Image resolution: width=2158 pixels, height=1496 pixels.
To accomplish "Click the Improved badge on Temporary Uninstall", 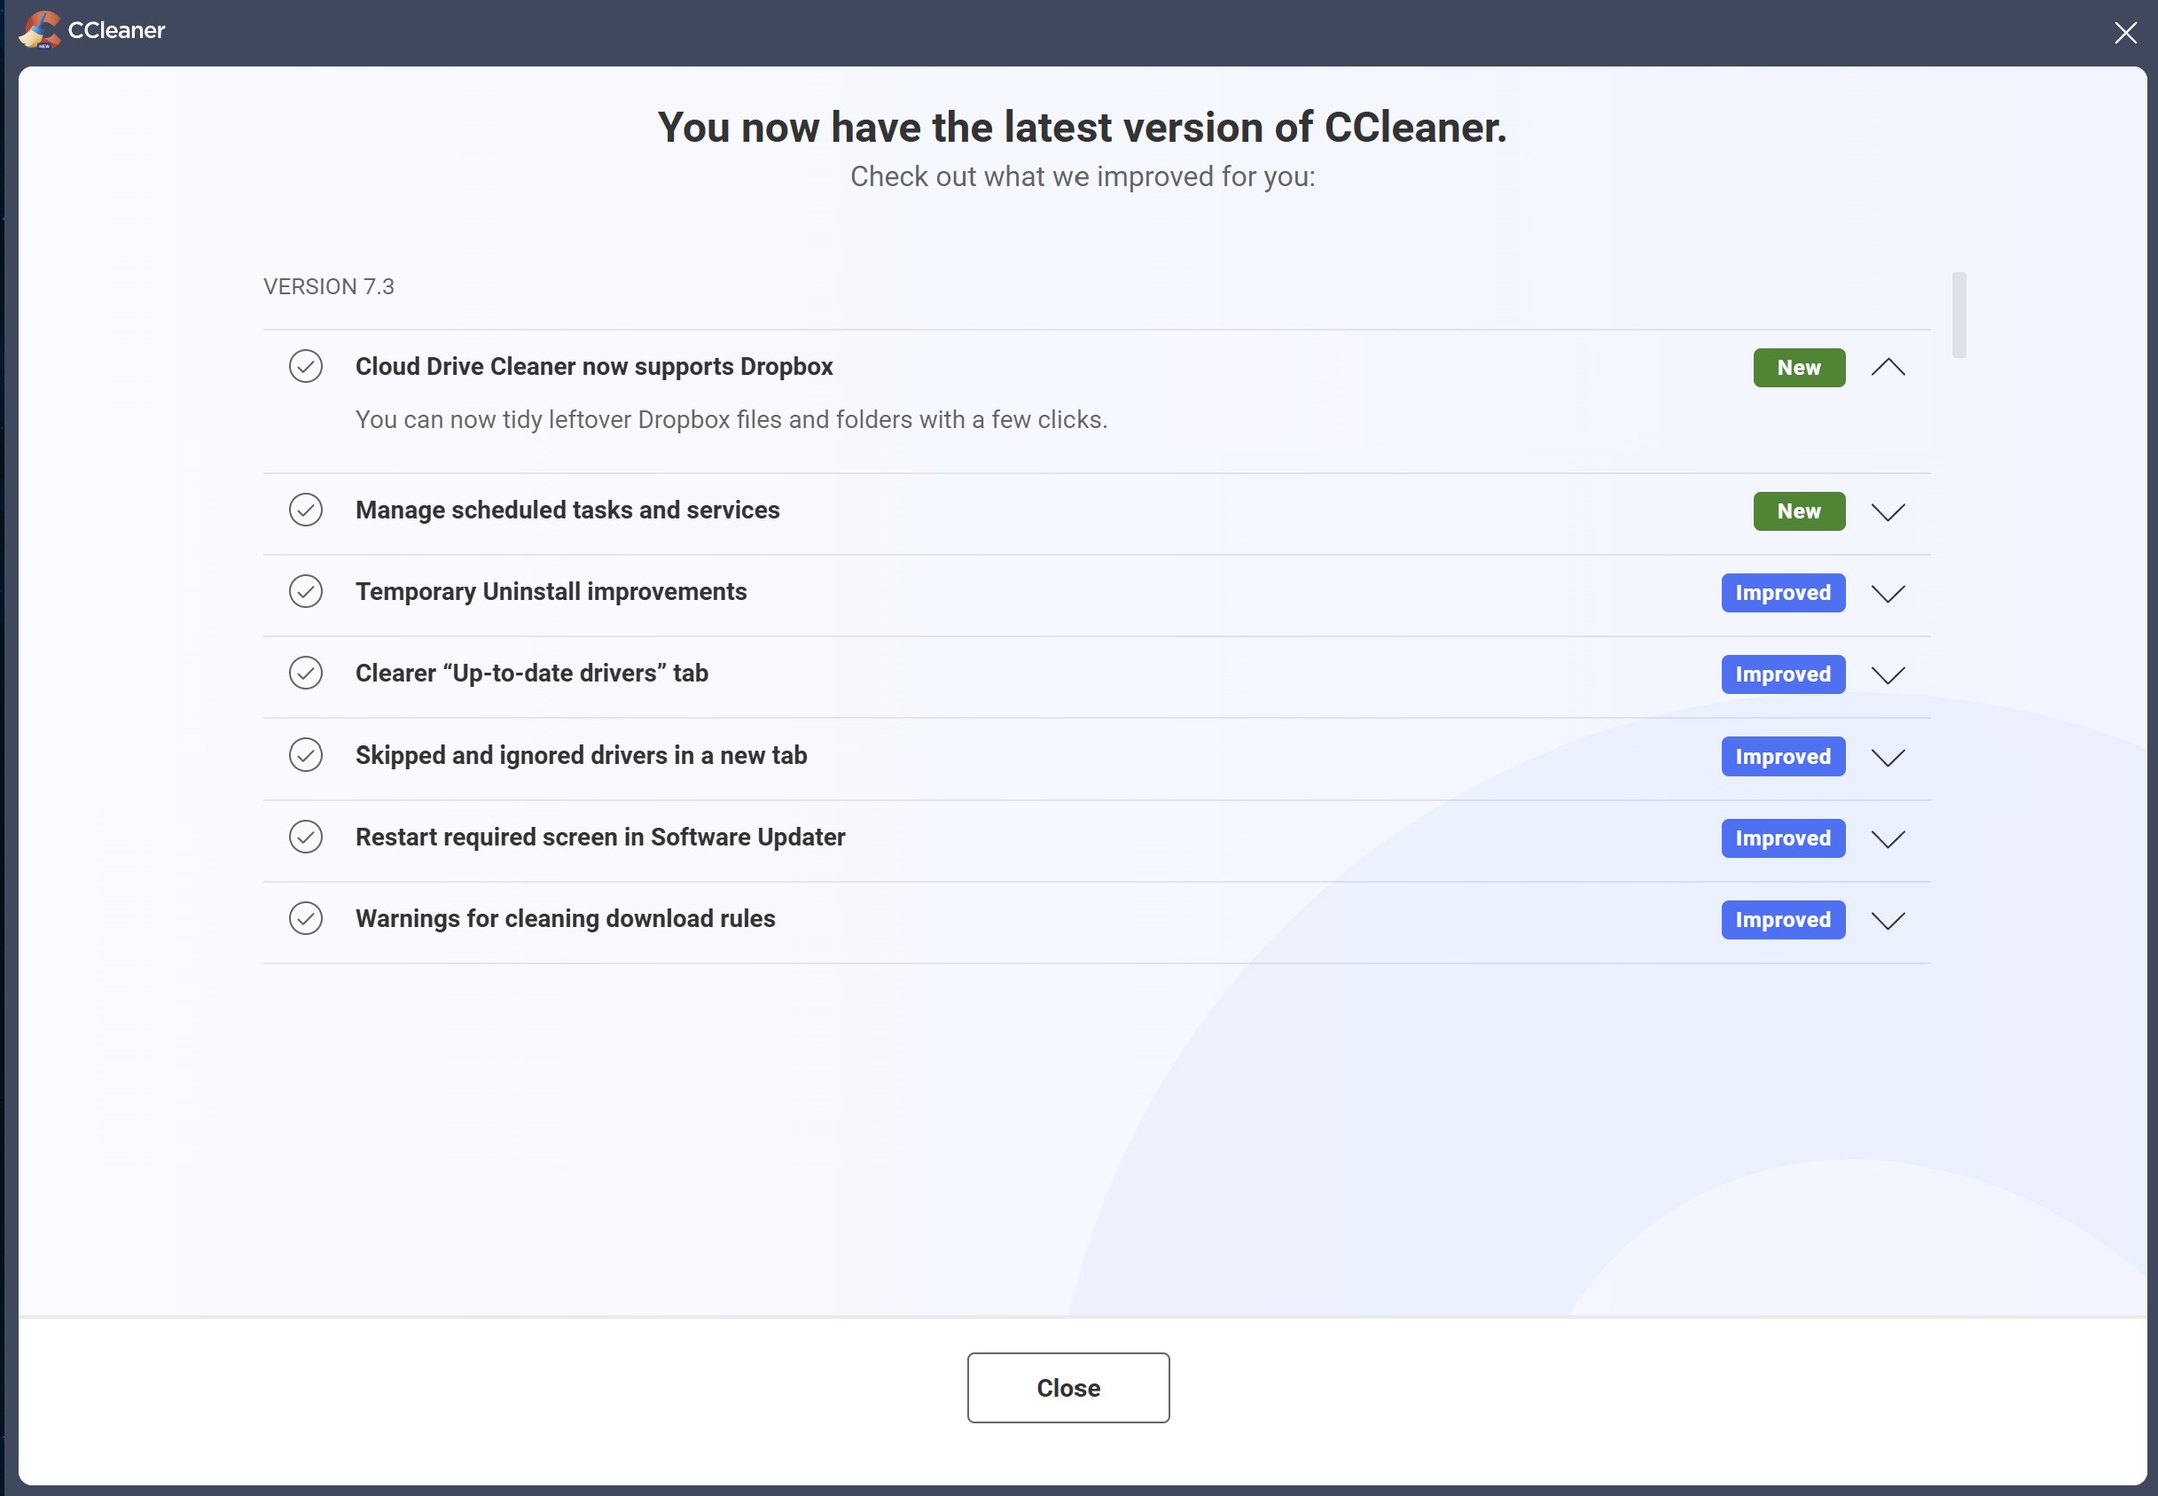I will point(1783,593).
